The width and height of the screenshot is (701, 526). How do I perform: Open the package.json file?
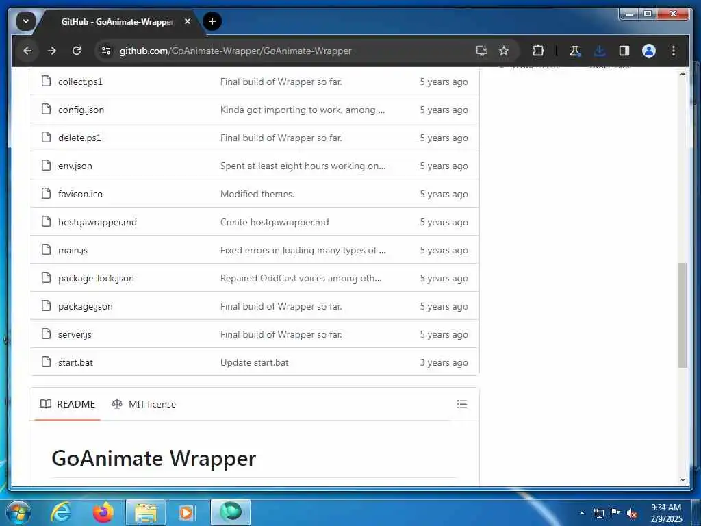[x=86, y=306]
